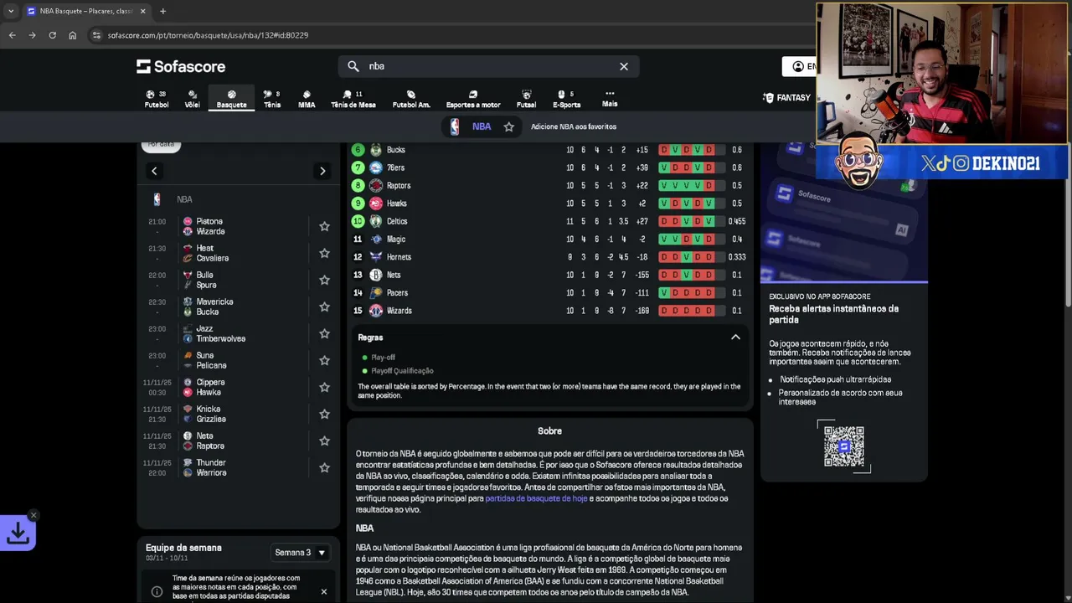
Task: Open the tab search dropdown arrow
Action: click(x=10, y=11)
